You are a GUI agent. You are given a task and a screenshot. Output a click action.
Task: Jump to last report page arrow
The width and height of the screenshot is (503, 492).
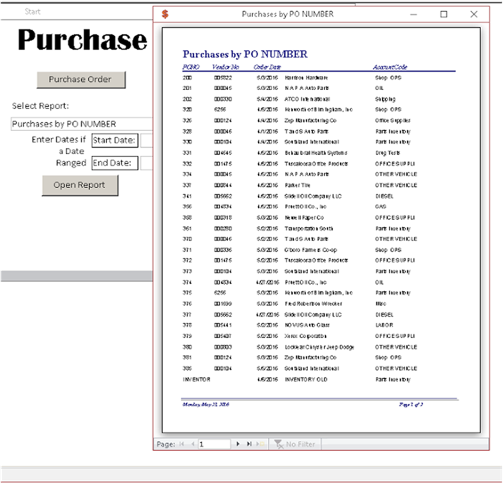249,444
